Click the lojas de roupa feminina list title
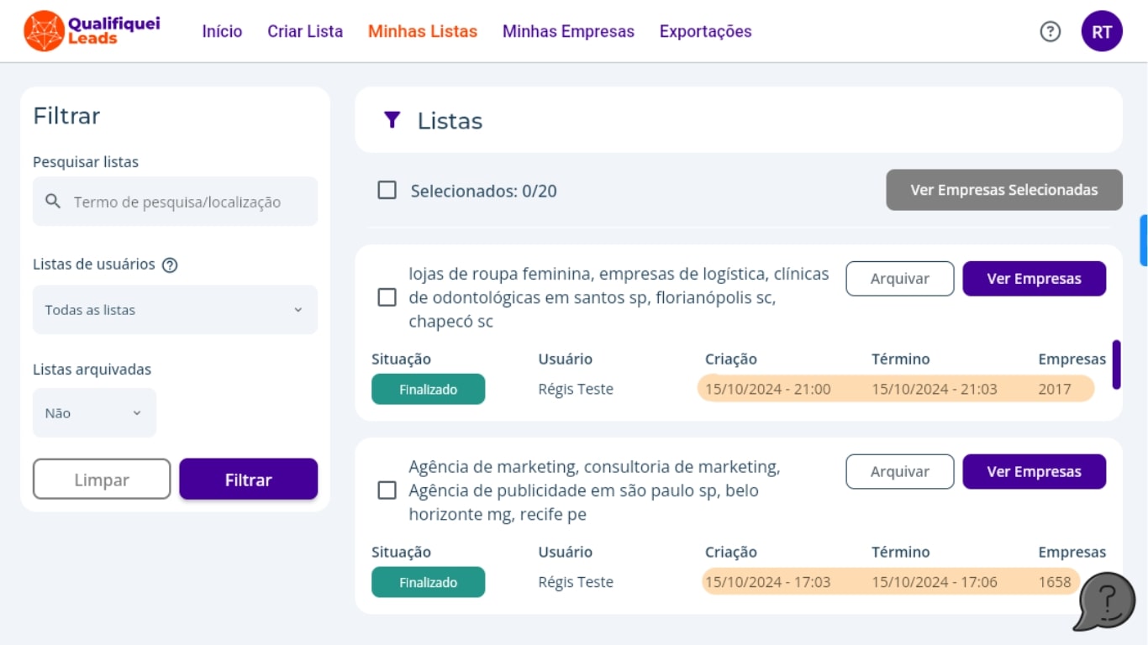Image resolution: width=1148 pixels, height=645 pixels. point(619,297)
